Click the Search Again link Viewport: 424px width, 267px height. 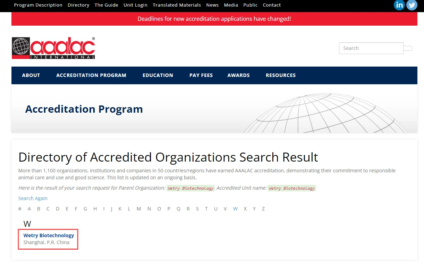(x=33, y=198)
